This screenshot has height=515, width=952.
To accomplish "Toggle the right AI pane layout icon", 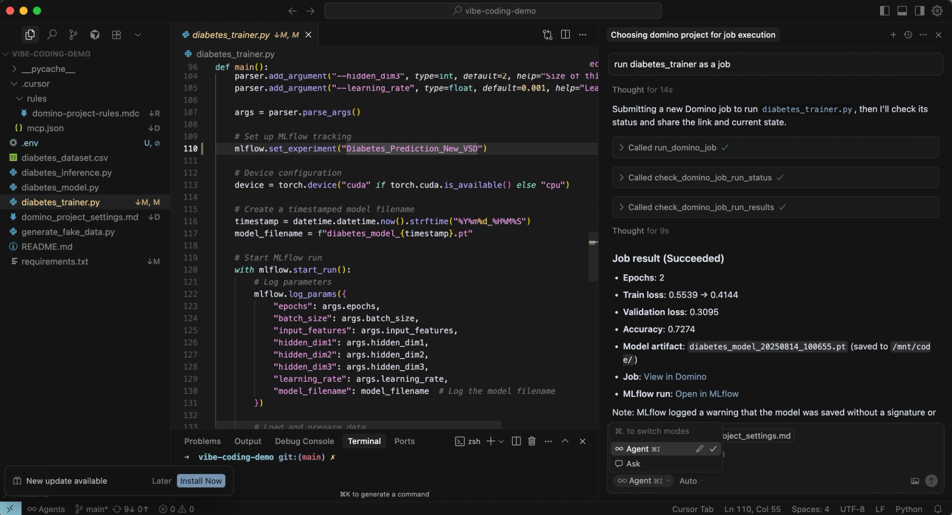I will tap(919, 11).
